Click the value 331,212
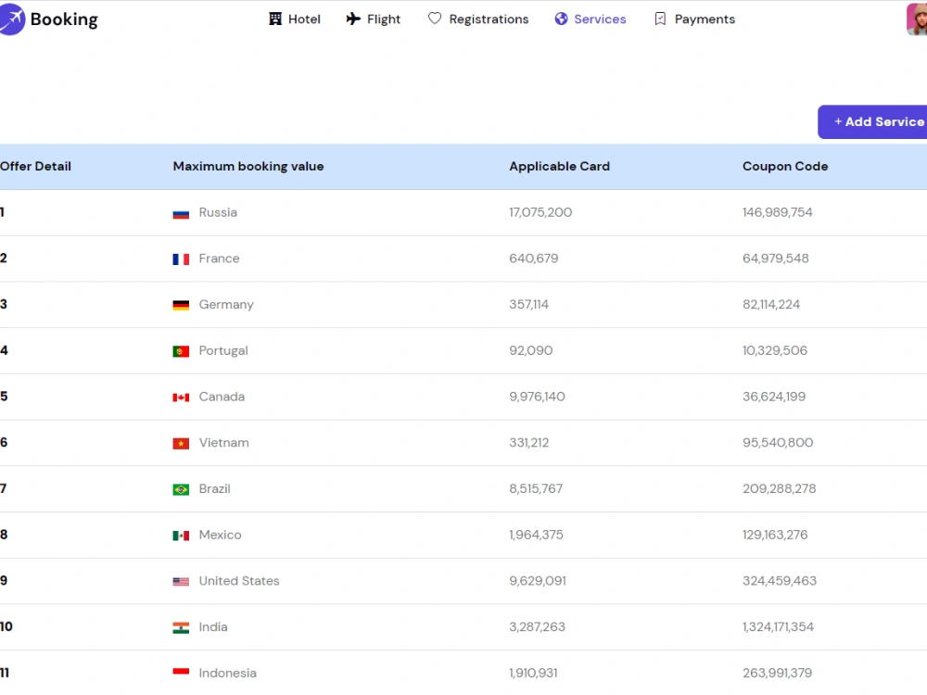Screen dimensions: 927x695 coord(528,443)
